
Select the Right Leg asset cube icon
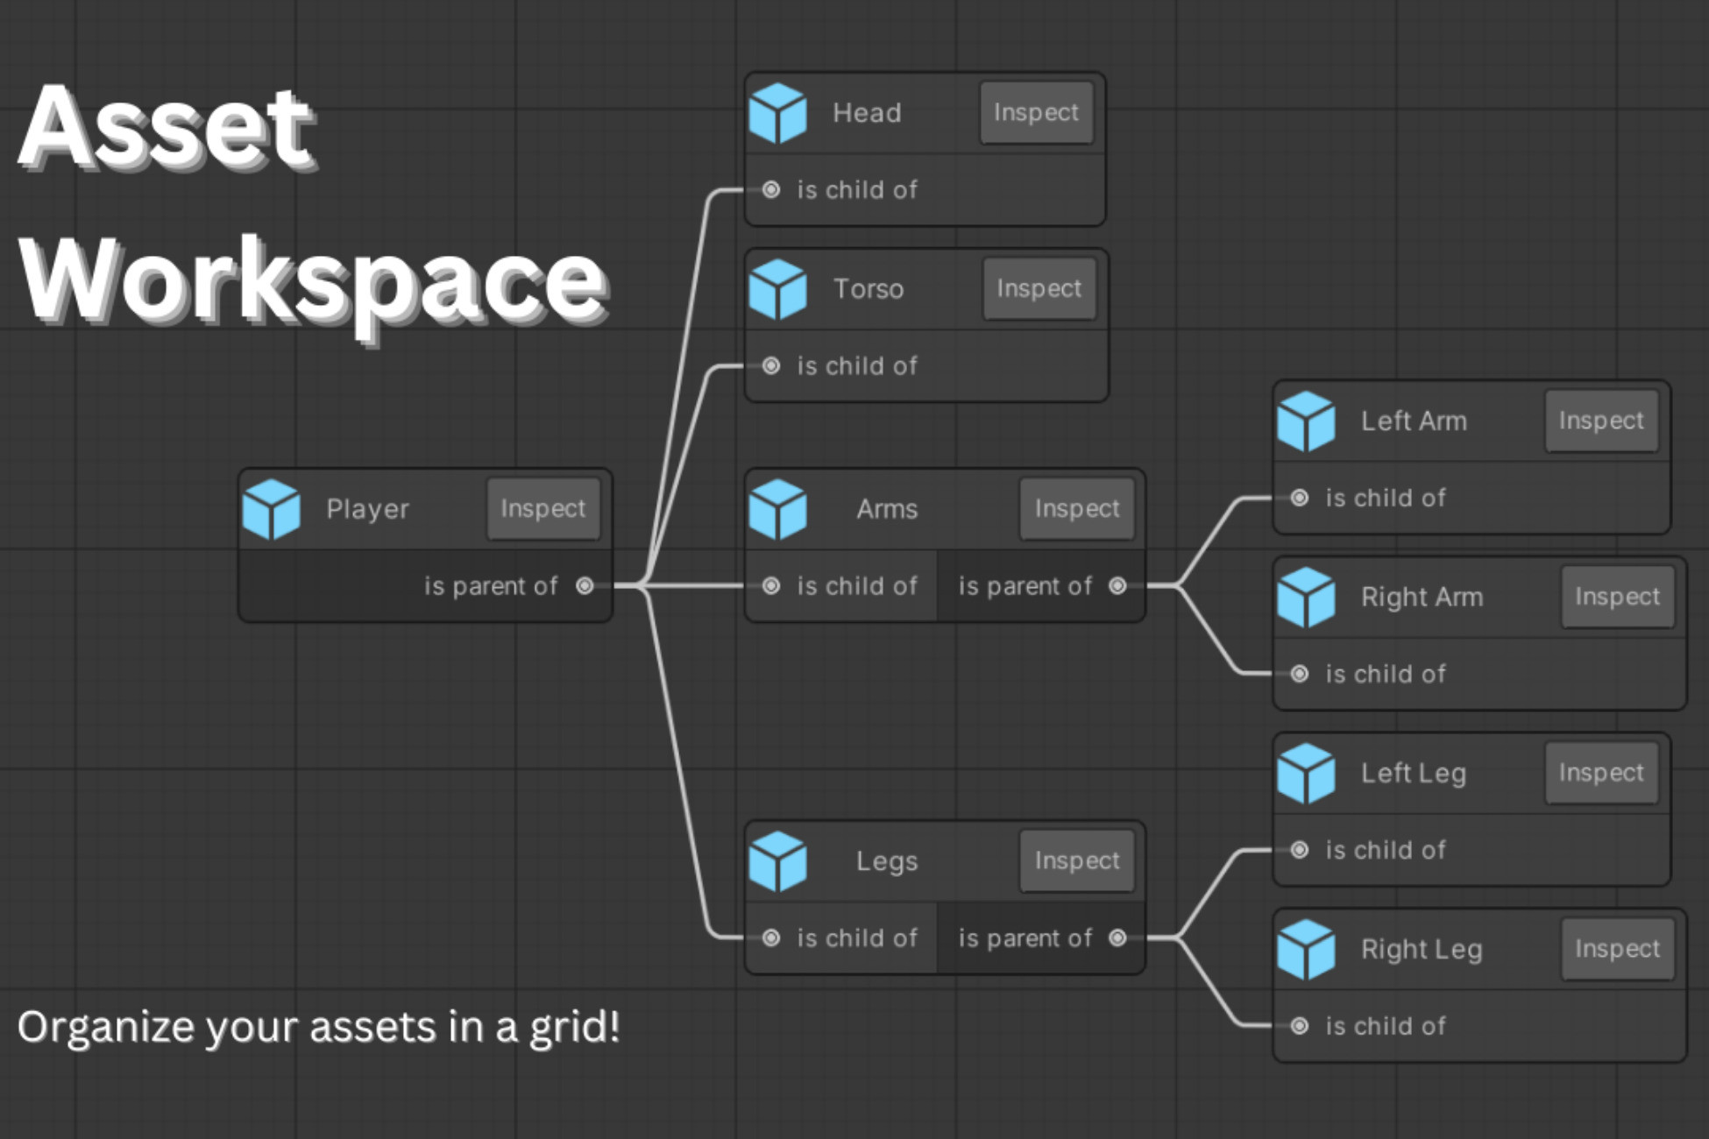pyautogui.click(x=1306, y=950)
